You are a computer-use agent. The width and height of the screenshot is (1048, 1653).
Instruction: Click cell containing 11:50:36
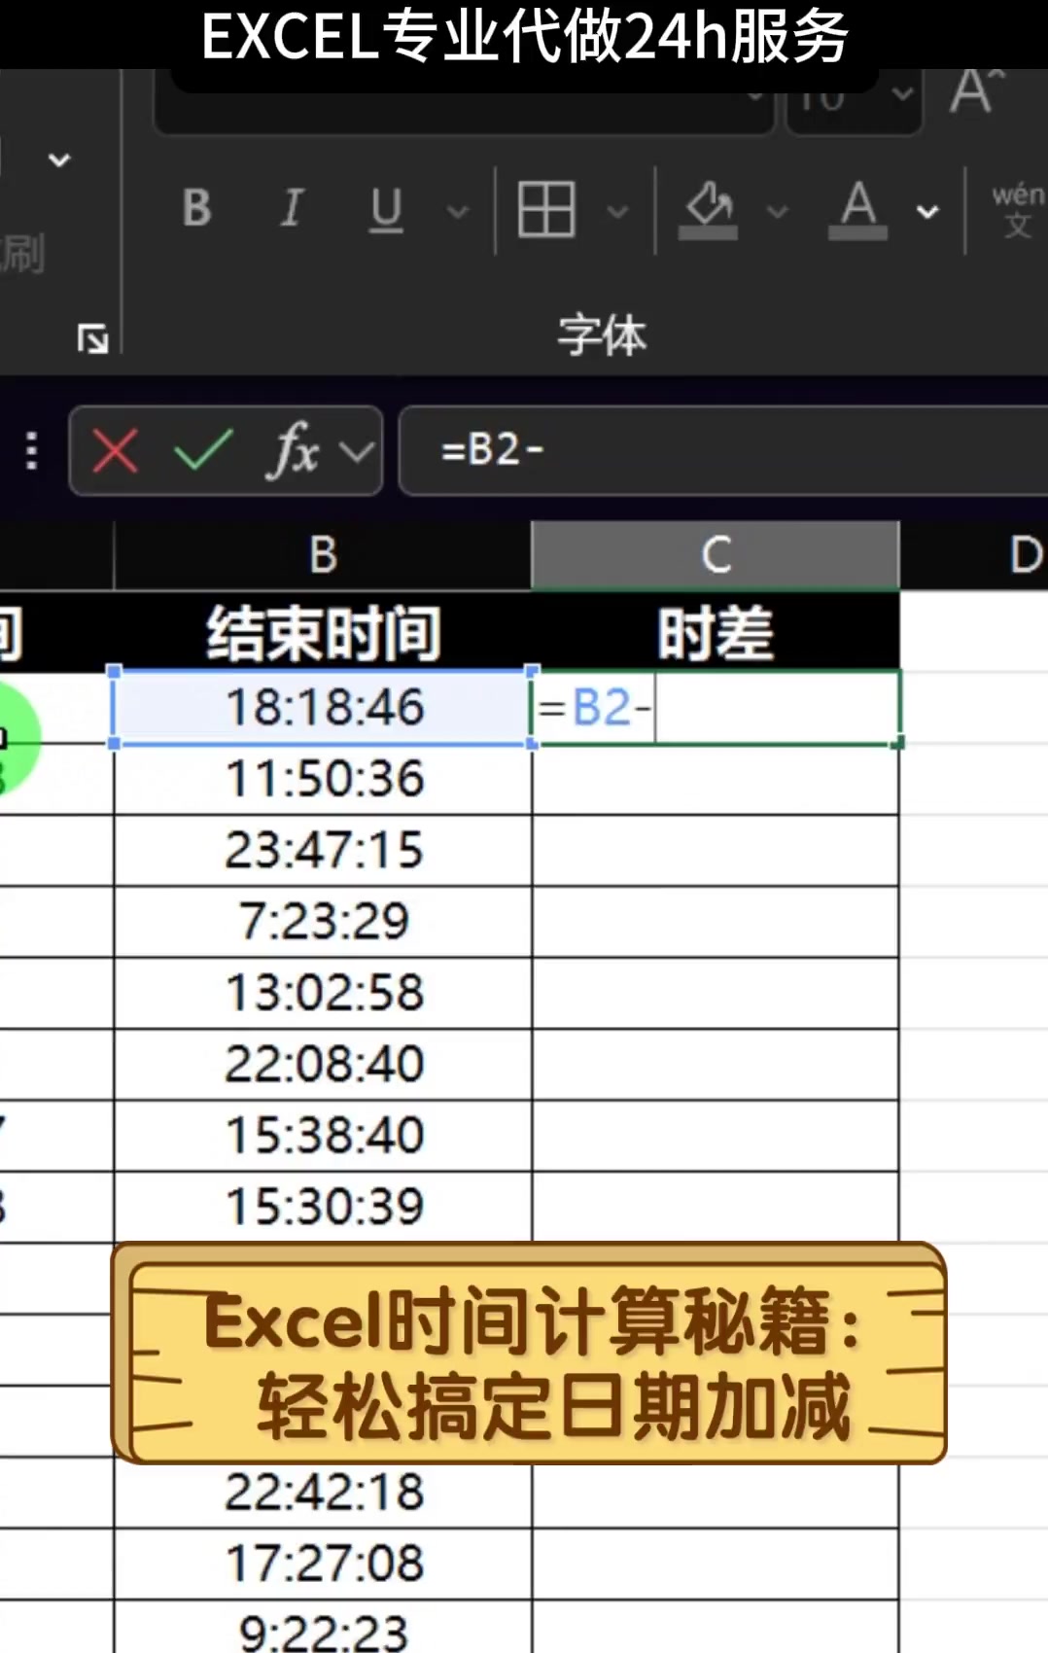pyautogui.click(x=323, y=779)
